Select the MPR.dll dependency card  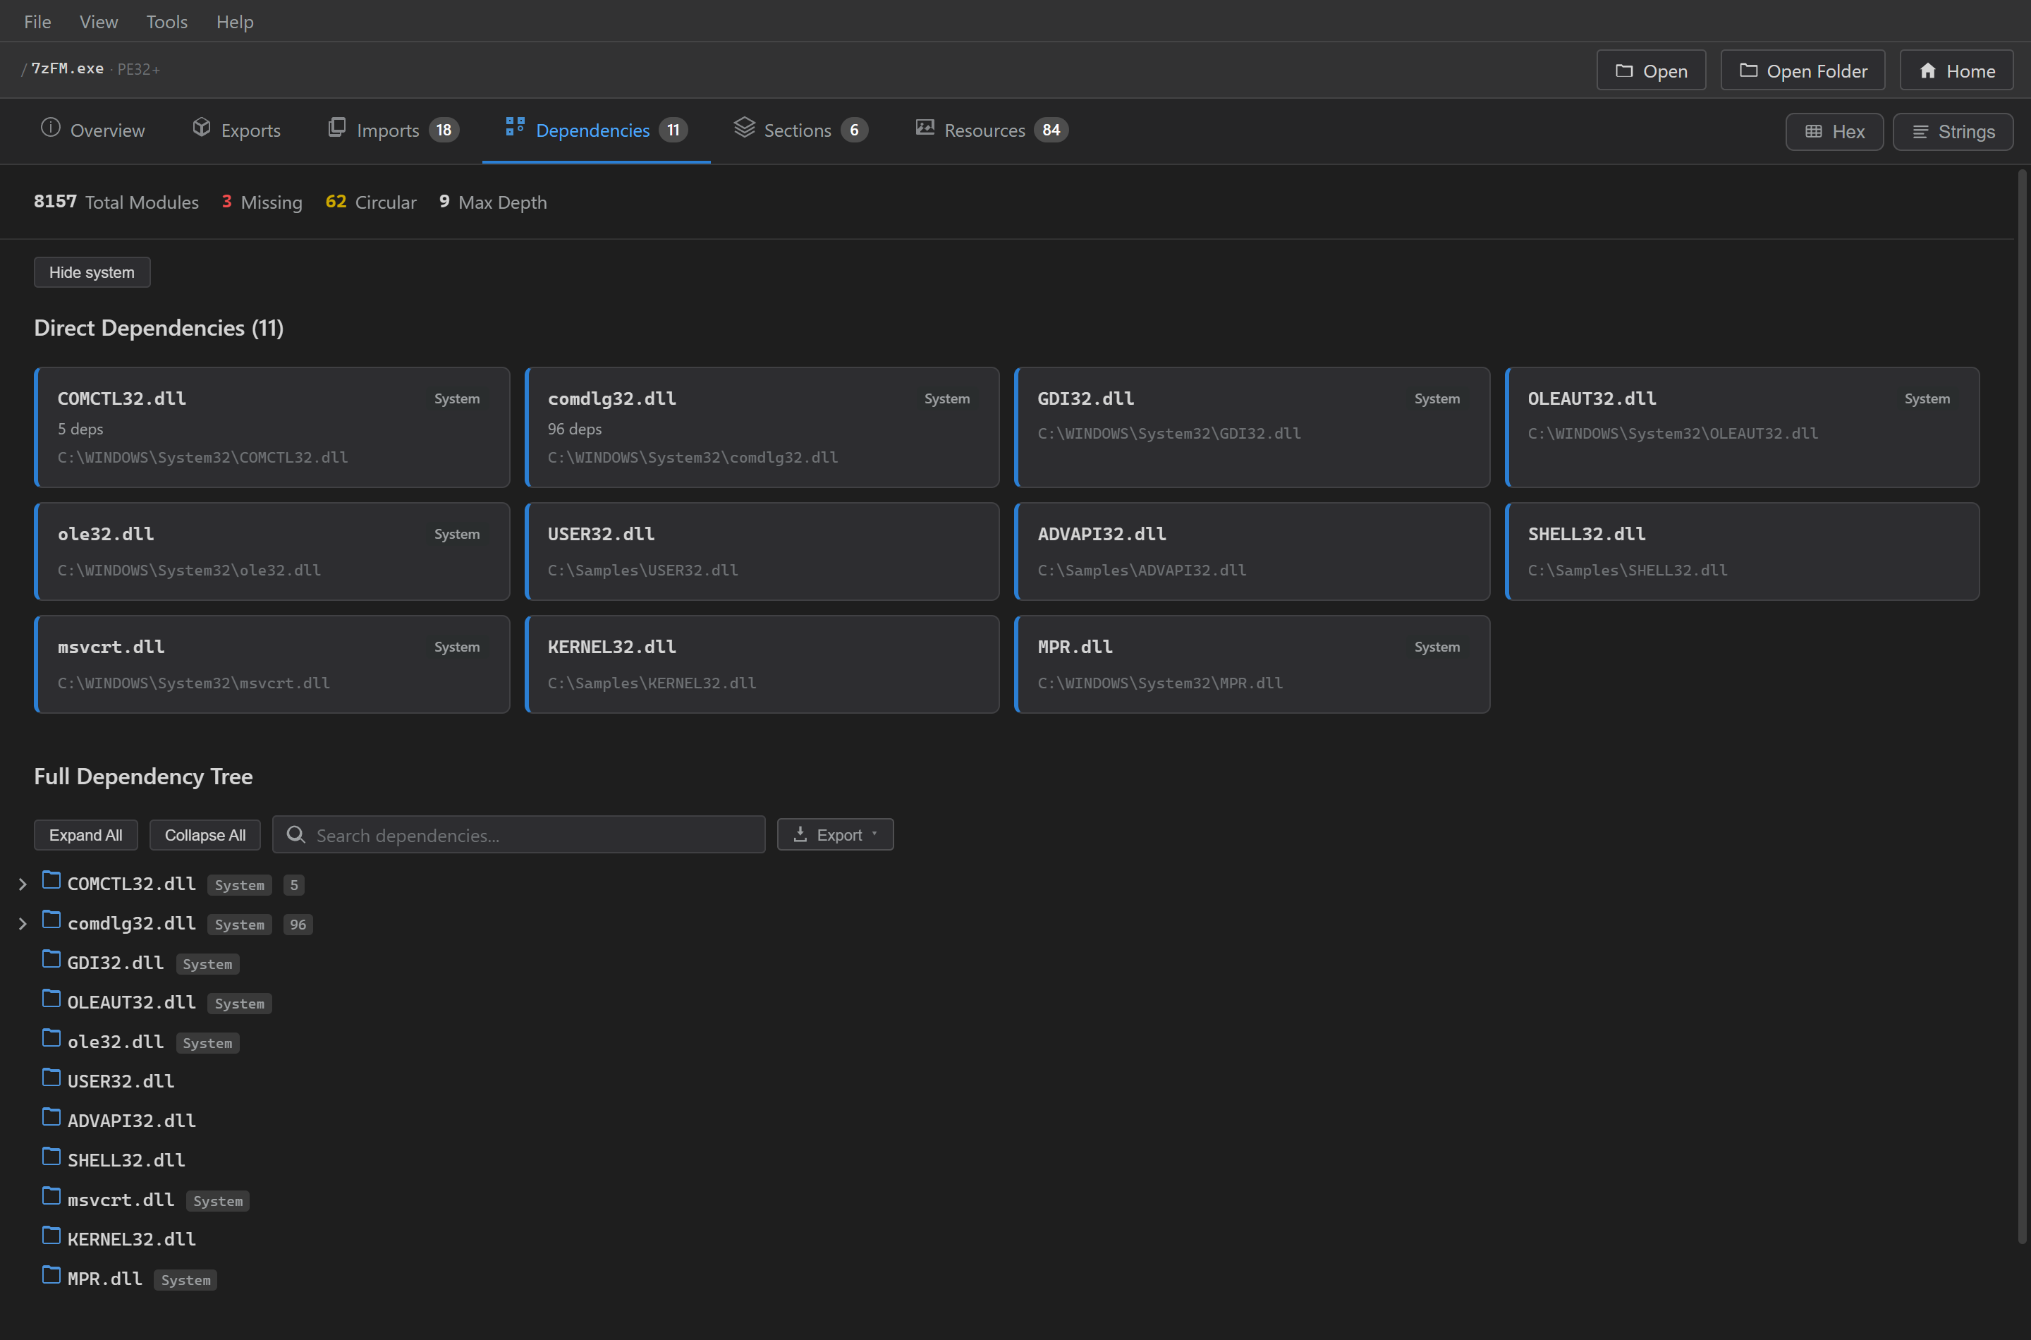tap(1252, 664)
